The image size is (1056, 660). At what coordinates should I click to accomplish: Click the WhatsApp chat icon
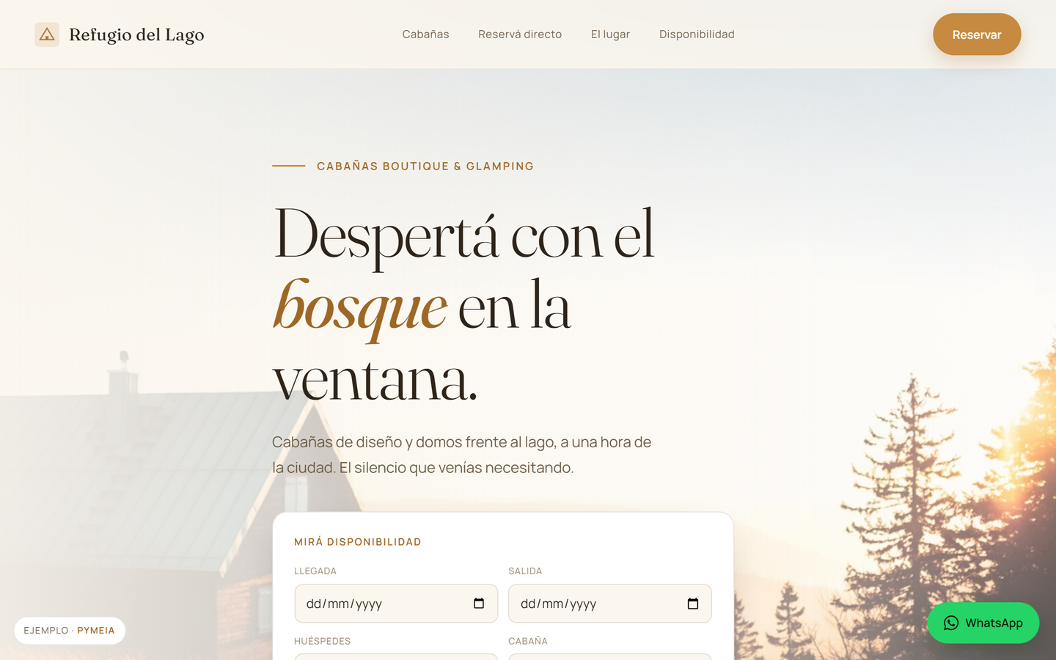(951, 623)
